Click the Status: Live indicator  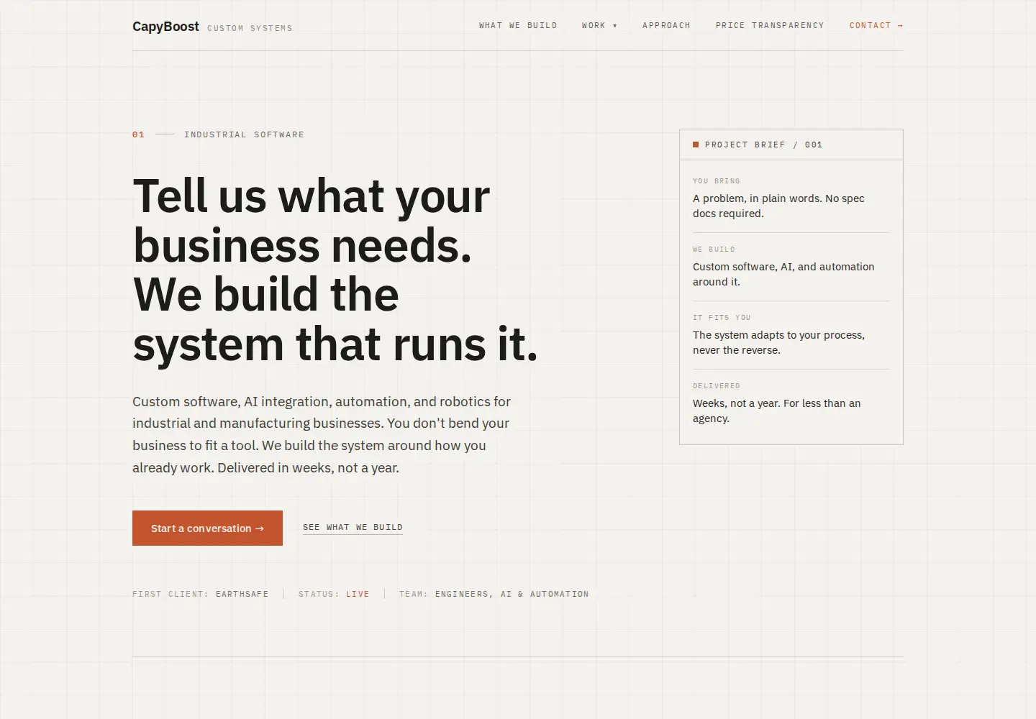coord(334,594)
